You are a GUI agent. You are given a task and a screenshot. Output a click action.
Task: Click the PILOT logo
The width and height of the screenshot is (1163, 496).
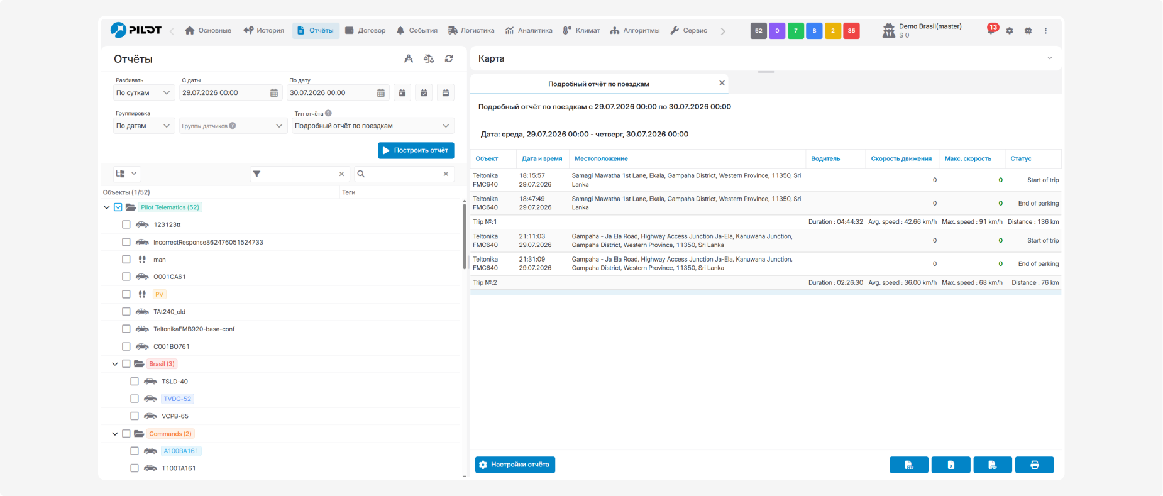click(136, 30)
